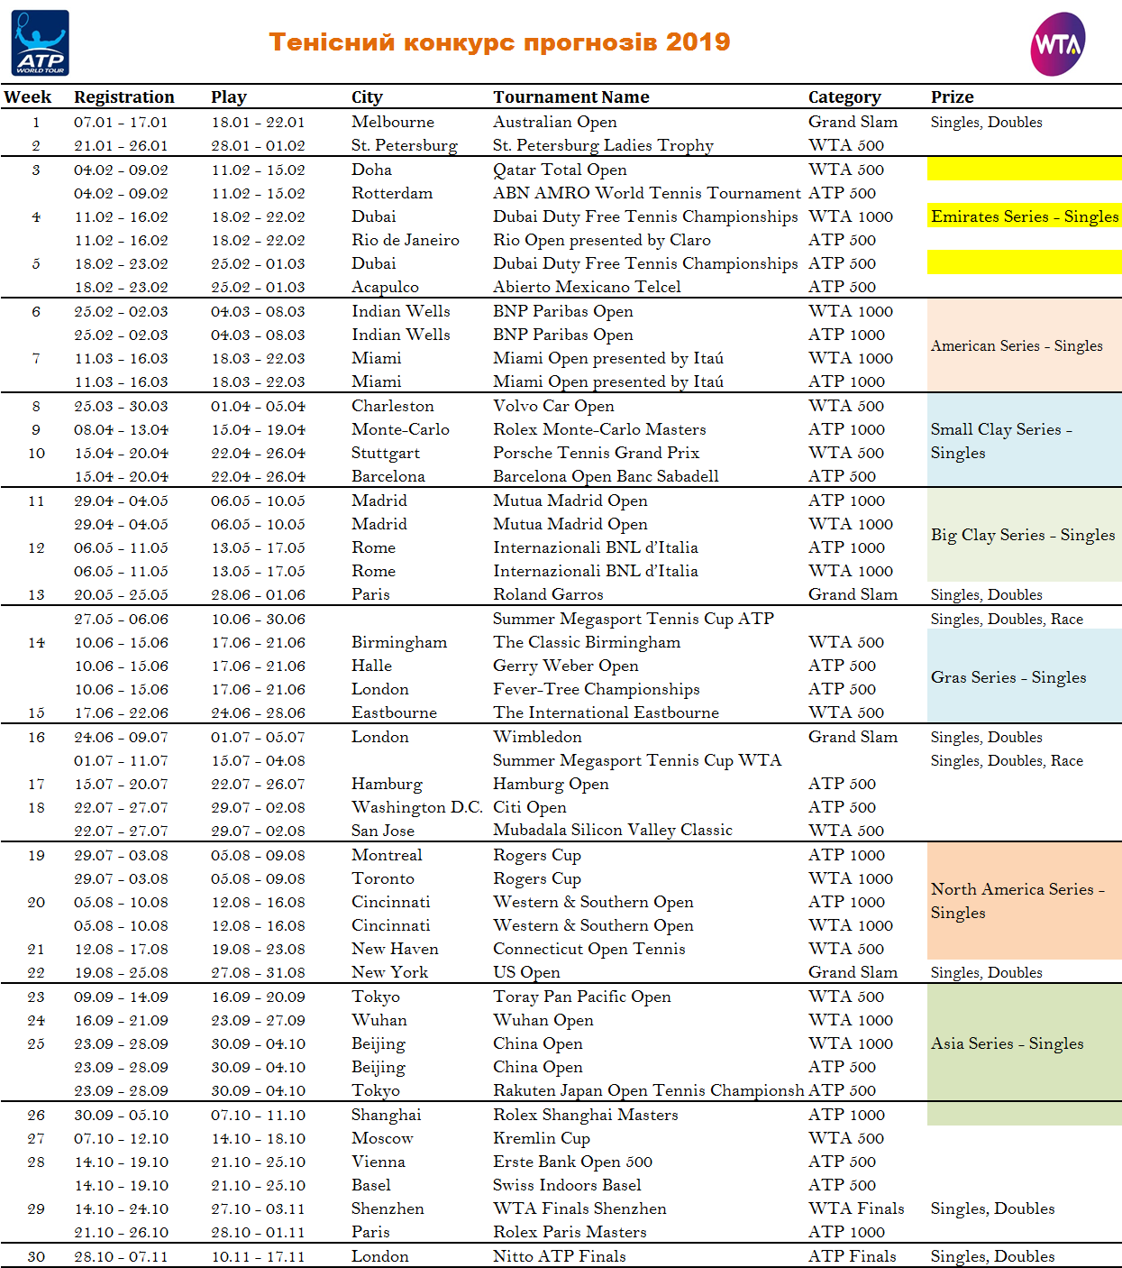Select the 'Washington D.C.' city cell
The width and height of the screenshot is (1122, 1268).
point(417,807)
